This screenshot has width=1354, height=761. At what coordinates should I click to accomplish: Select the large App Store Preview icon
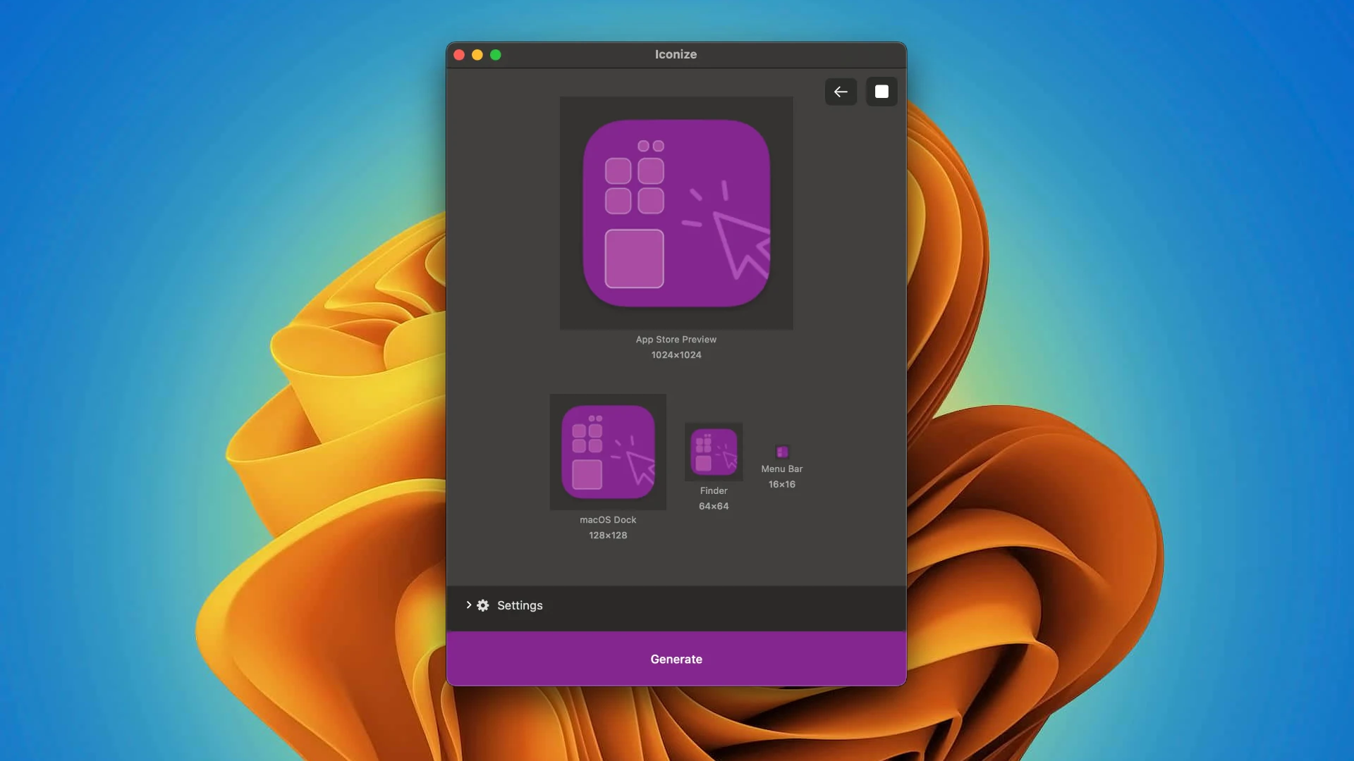[x=676, y=213]
